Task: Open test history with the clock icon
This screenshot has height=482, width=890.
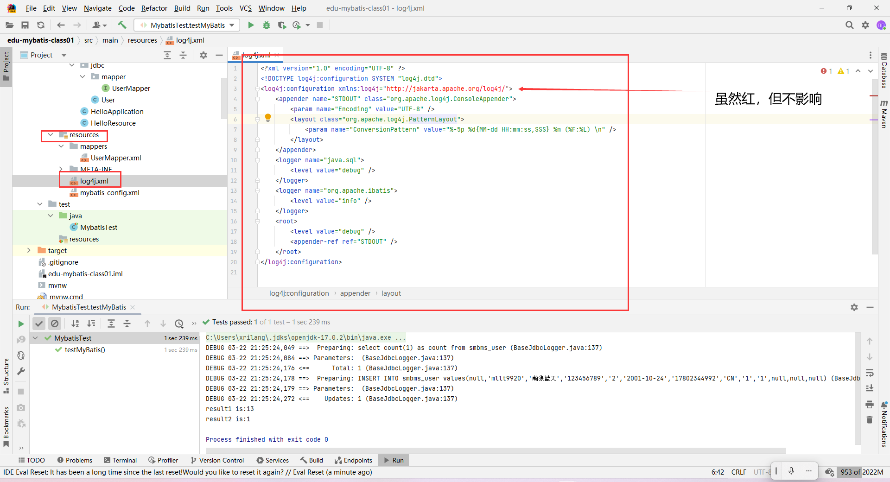Action: coord(179,323)
